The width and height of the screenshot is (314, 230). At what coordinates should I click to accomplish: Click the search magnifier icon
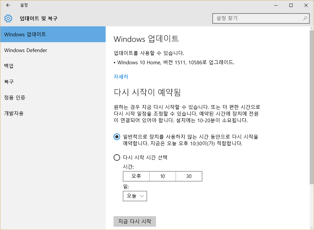tap(305, 18)
